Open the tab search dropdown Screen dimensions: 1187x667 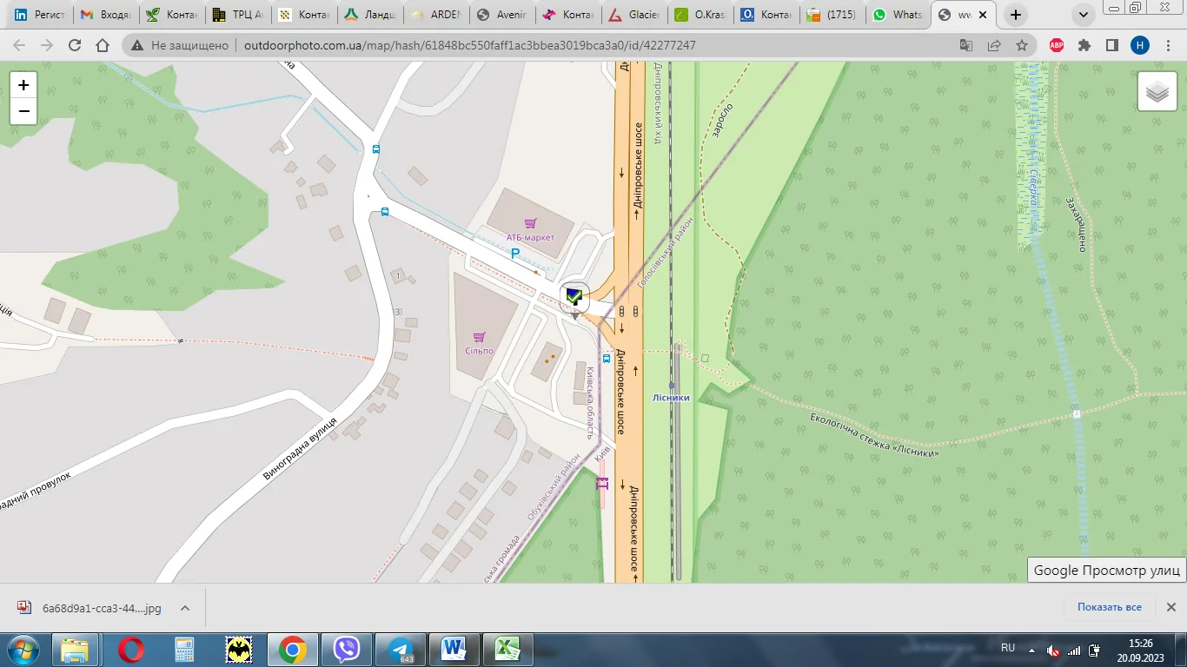coord(1083,15)
